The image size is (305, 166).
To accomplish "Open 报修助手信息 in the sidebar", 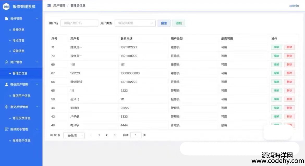I will (x=21, y=141).
